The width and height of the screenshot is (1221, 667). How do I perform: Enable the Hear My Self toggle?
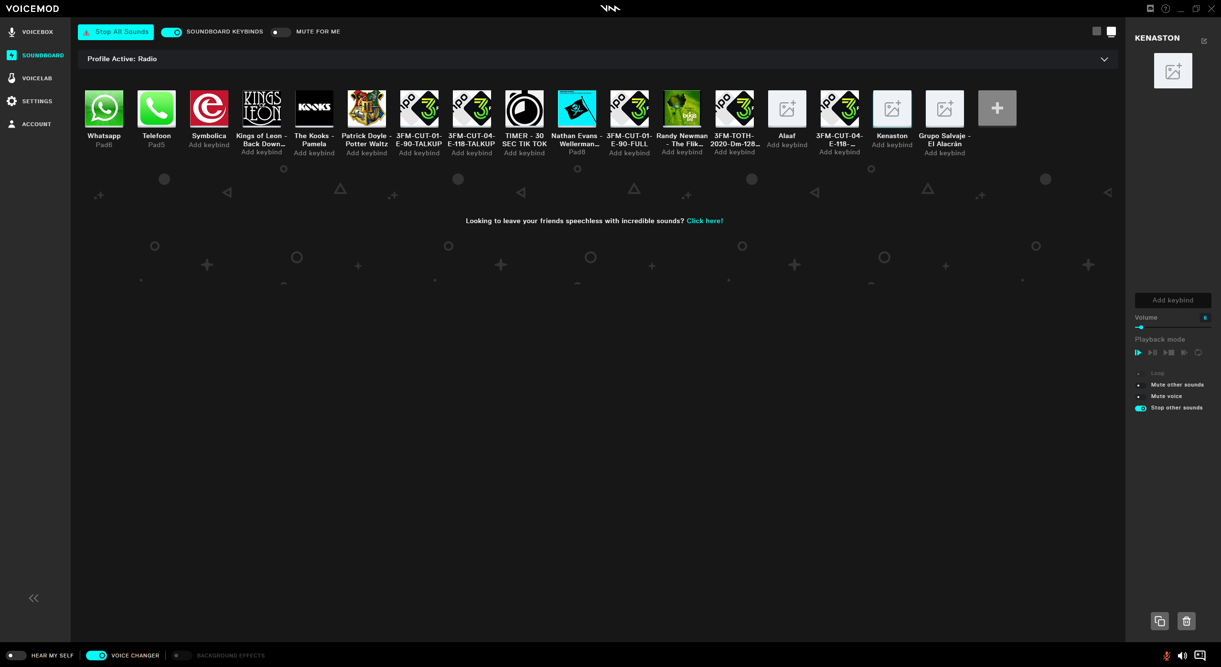coord(16,656)
